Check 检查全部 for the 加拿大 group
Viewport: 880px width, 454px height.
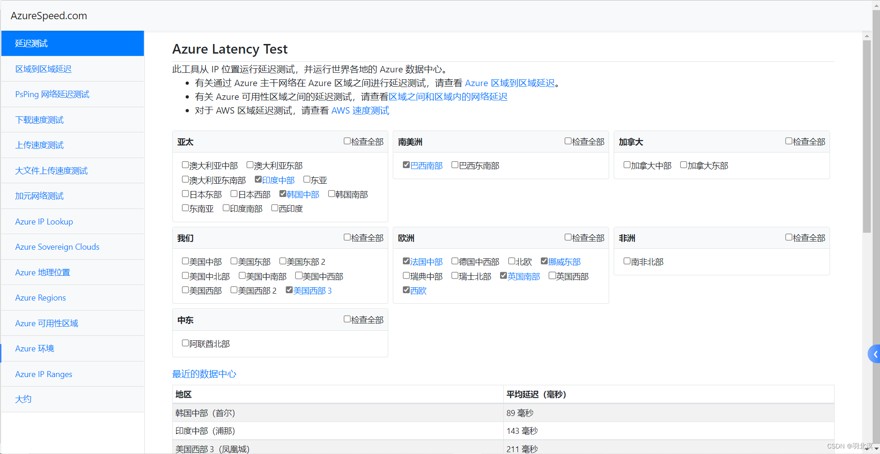point(789,141)
